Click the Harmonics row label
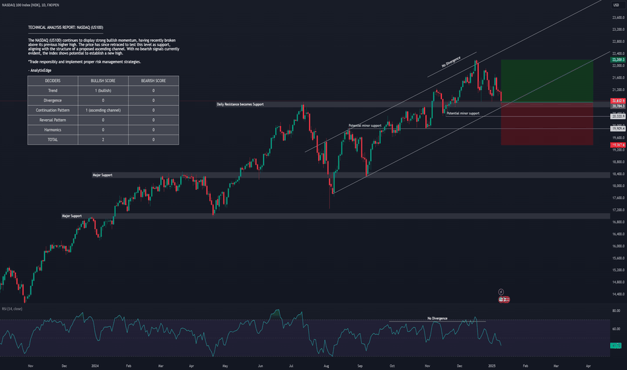Image resolution: width=627 pixels, height=370 pixels. [x=52, y=130]
